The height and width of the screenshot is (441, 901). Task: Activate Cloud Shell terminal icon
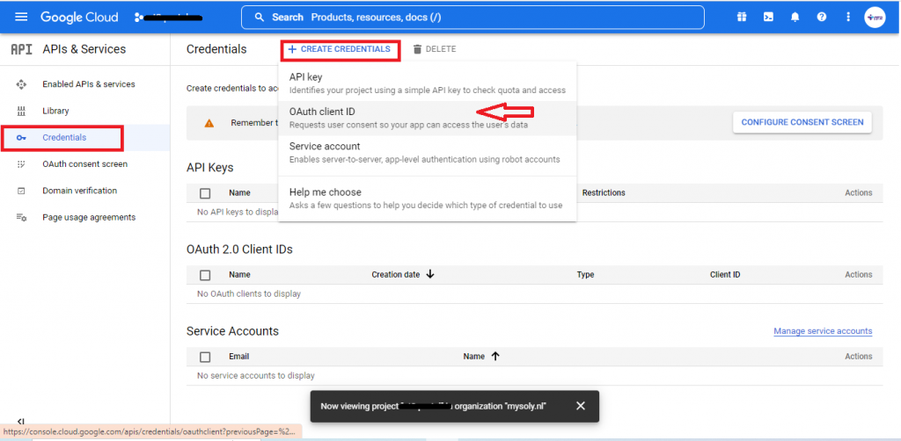(x=768, y=18)
